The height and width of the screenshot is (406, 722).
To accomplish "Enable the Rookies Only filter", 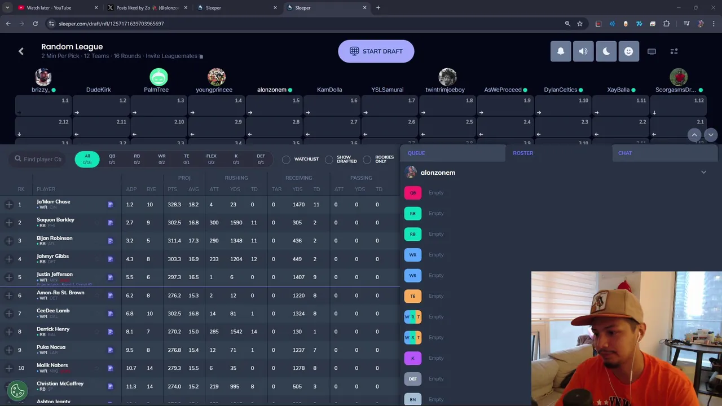I will coord(367,160).
